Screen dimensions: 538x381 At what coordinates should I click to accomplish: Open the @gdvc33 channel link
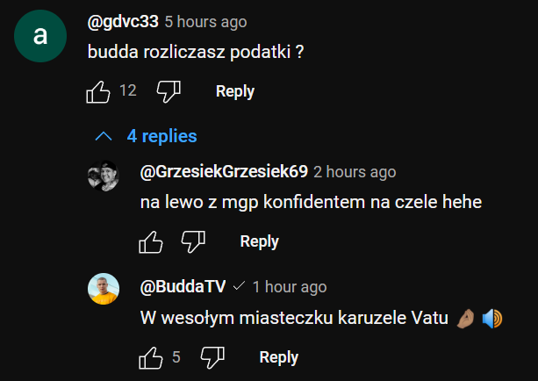(x=122, y=21)
